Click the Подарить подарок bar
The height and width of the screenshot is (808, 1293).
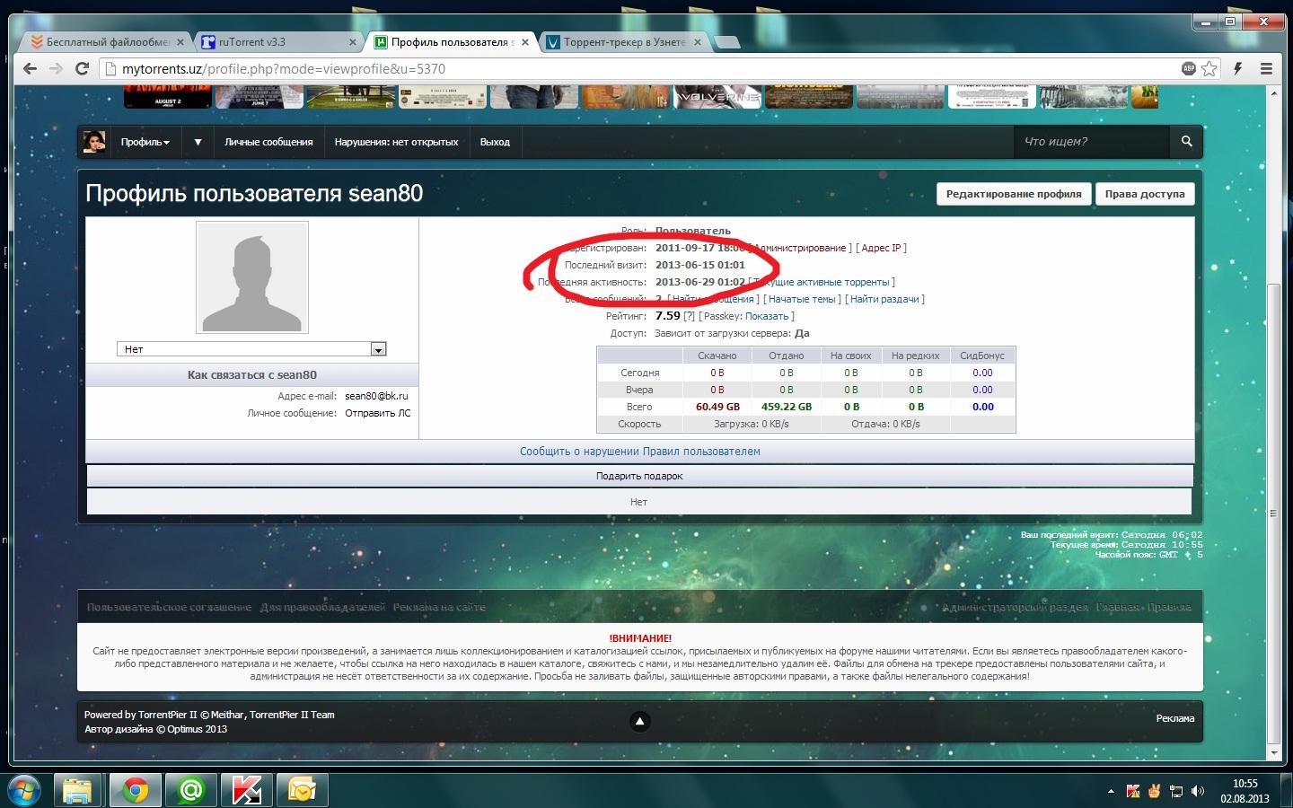(x=639, y=476)
